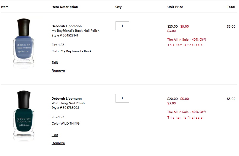Click the Qty column header
239x156 pixels.
(x=118, y=7)
